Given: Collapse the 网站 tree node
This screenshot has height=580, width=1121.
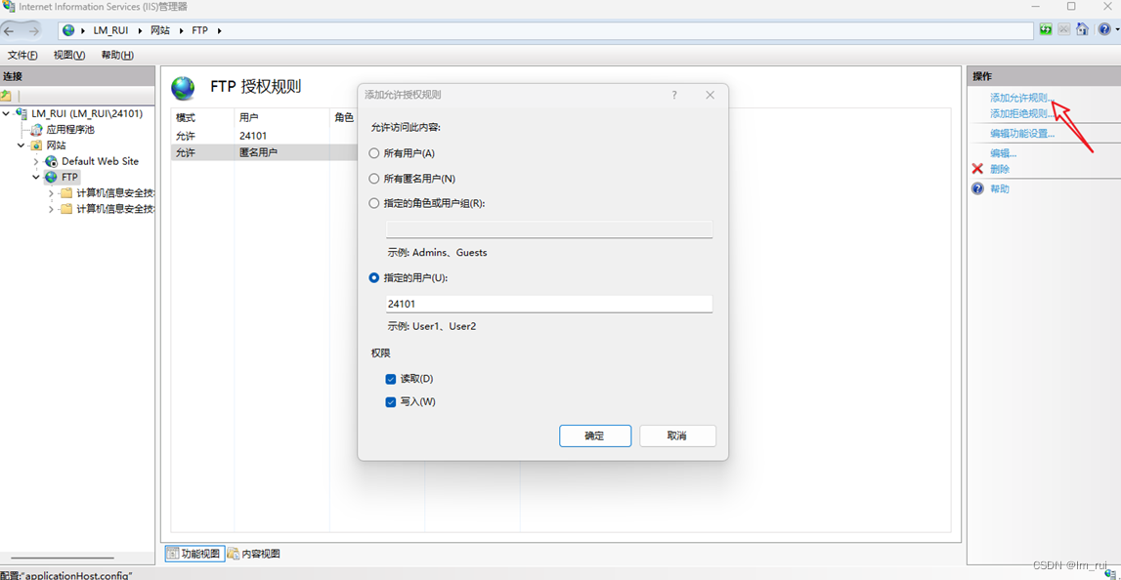Looking at the screenshot, I should (x=21, y=145).
